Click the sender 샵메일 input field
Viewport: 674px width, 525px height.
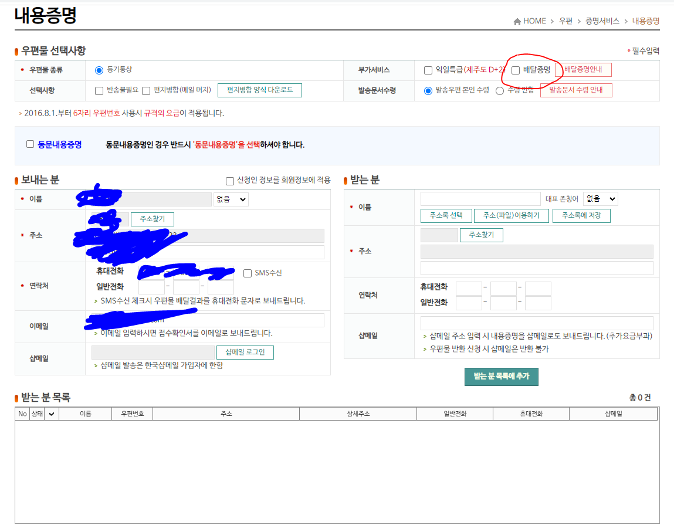[153, 352]
